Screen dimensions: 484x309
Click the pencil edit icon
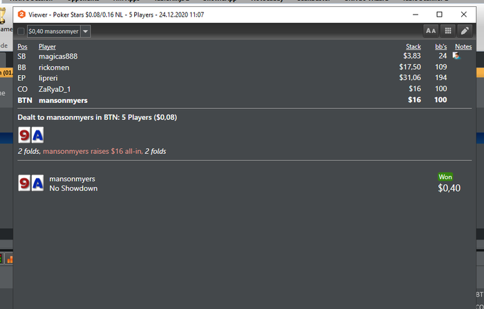(465, 31)
